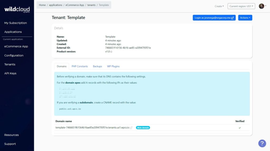Viewport: 270px width, 151px height.
Task: Click the external link icon on the Login button
Action: pos(233,18)
